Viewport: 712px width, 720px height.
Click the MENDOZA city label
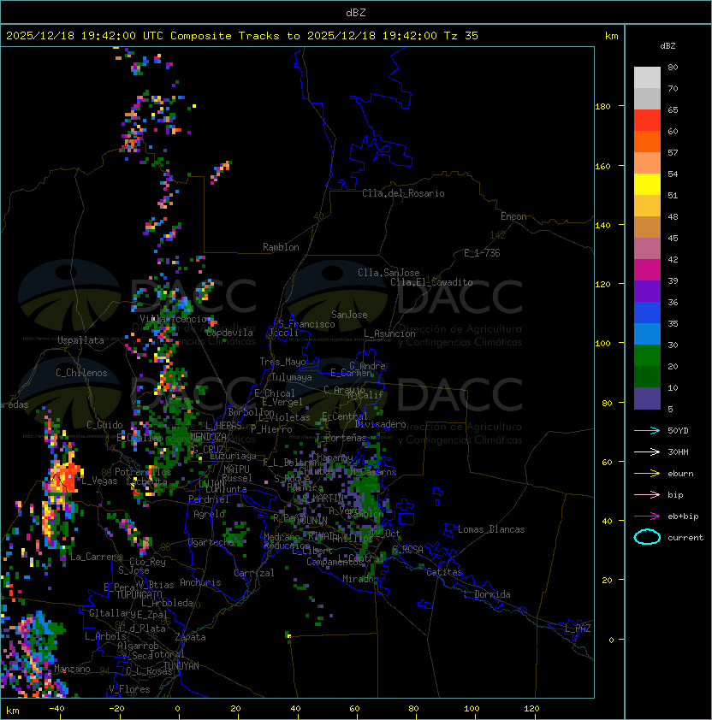tap(208, 436)
